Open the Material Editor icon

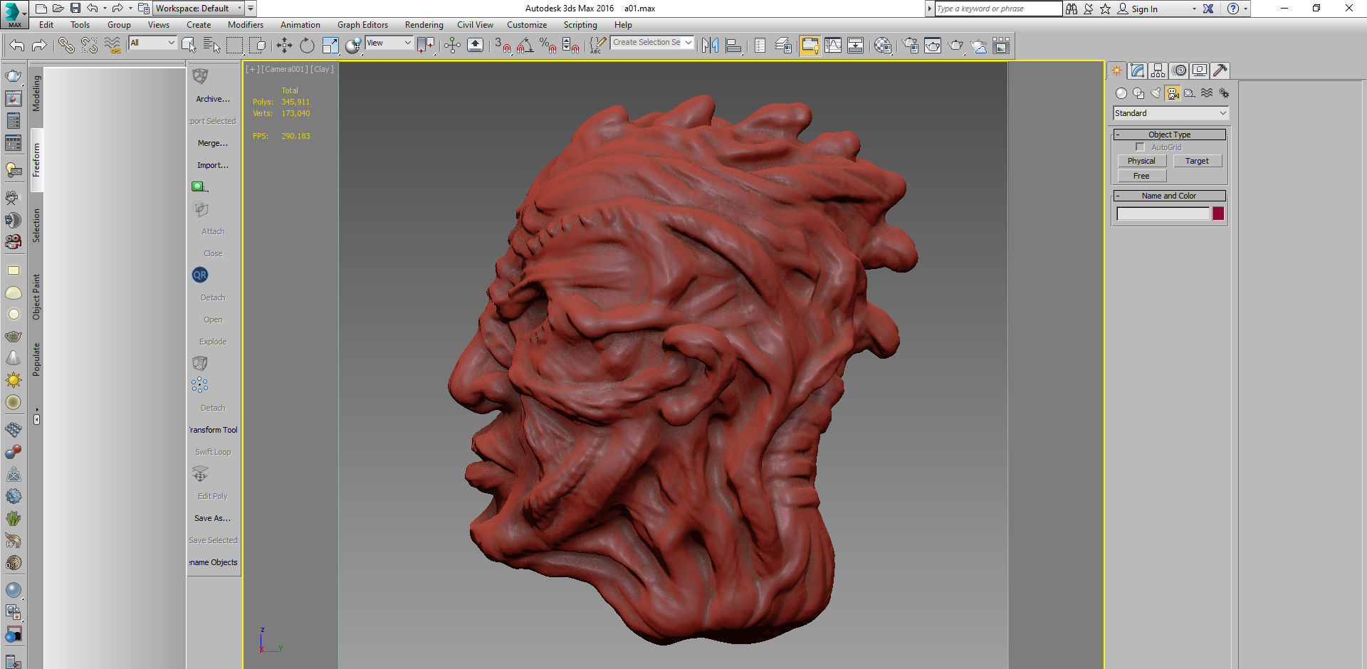point(883,46)
